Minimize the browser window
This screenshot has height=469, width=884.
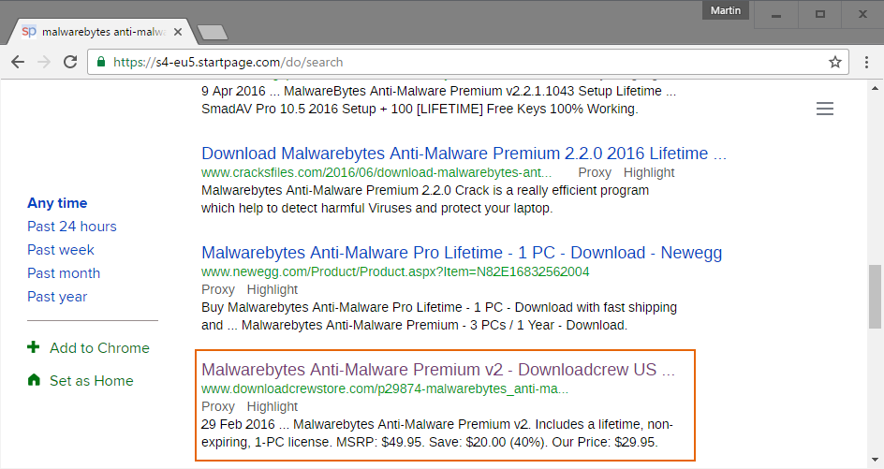tap(776, 15)
